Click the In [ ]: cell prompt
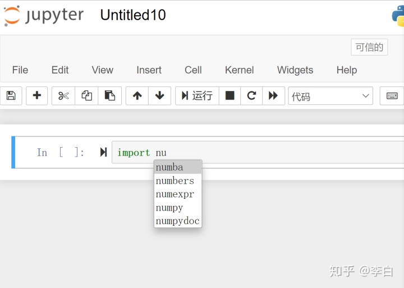The height and width of the screenshot is (288, 404). tap(61, 152)
